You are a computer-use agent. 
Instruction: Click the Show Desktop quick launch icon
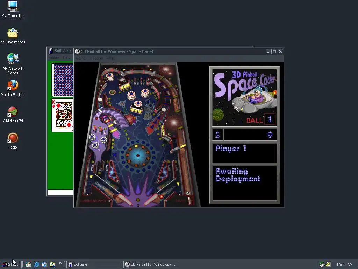tap(29, 264)
